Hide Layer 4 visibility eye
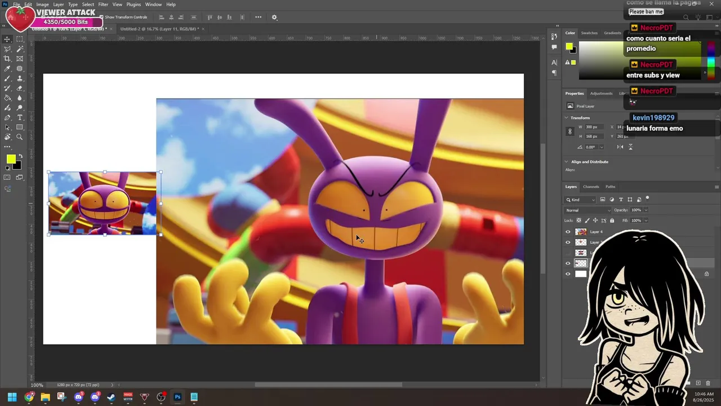This screenshot has height=406, width=721. coord(568,232)
